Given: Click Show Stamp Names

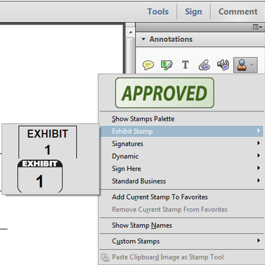Looking at the screenshot, I should pos(181,226).
